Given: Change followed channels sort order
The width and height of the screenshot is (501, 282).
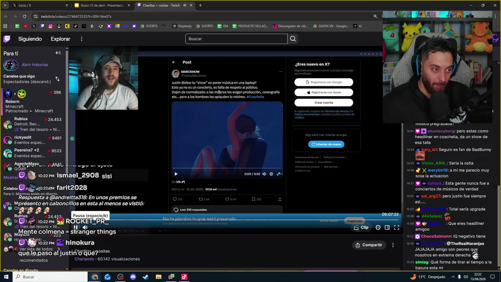Looking at the screenshot, I should pos(57,79).
